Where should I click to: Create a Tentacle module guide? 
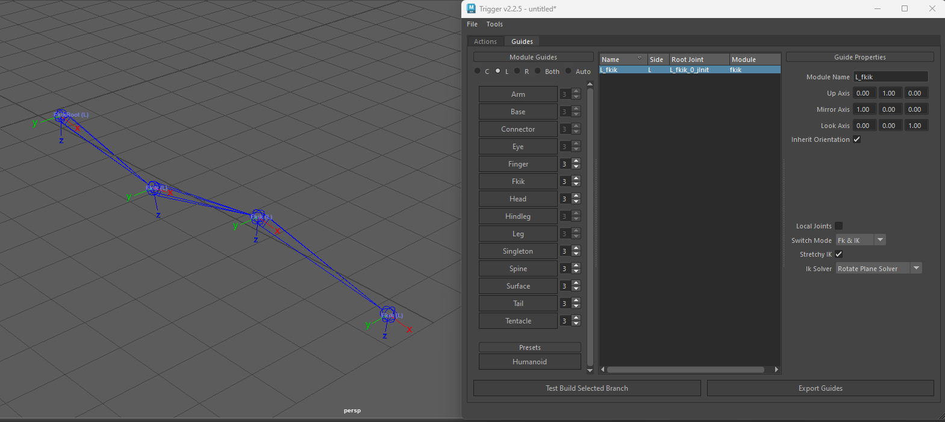518,321
